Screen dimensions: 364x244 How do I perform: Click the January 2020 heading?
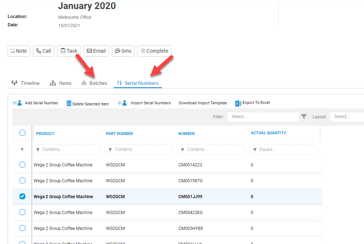coord(87,6)
